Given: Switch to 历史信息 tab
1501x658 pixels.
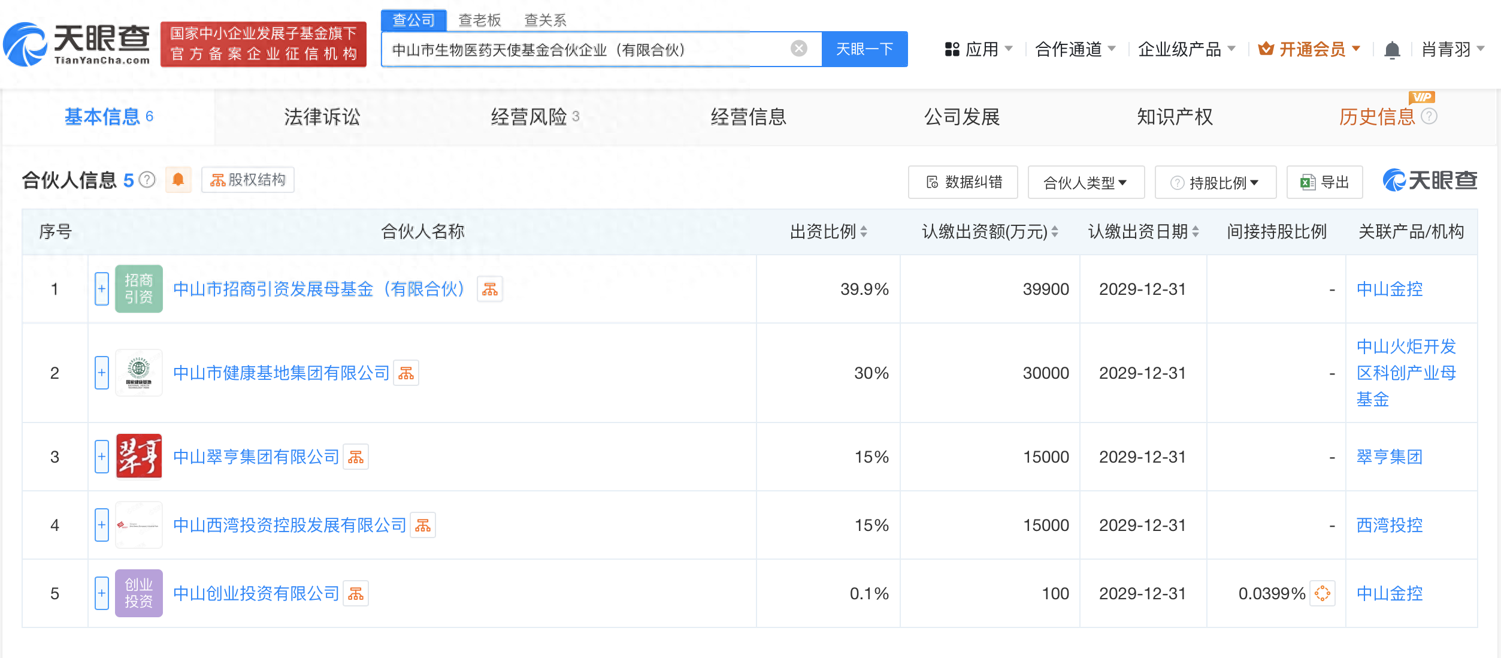Looking at the screenshot, I should click(x=1376, y=117).
